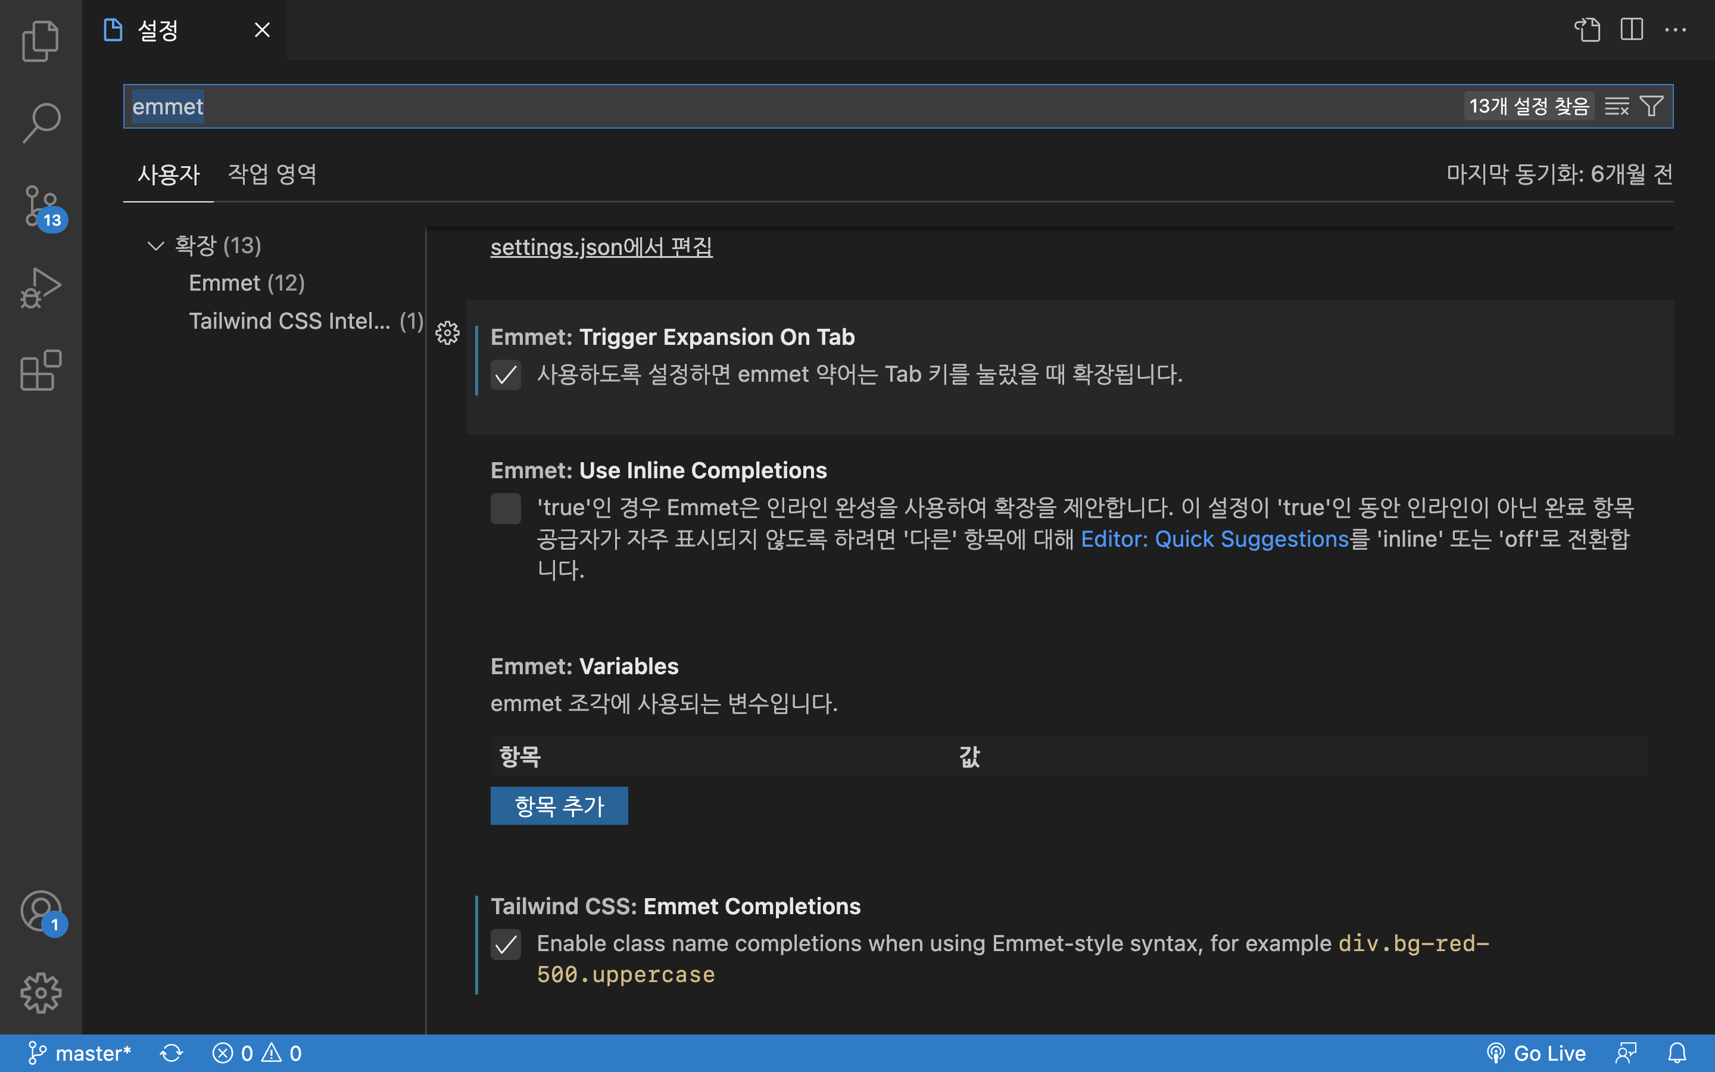Open the gear menu for Trigger Expansion setting
The image size is (1715, 1072).
click(447, 334)
